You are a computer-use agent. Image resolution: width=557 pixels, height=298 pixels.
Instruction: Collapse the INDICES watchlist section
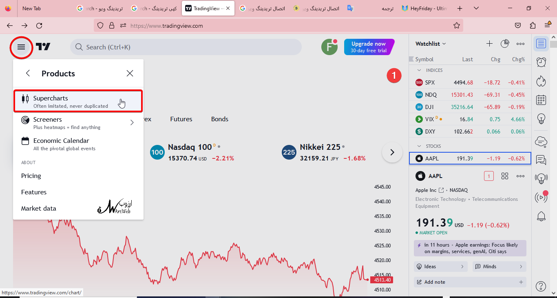(x=419, y=70)
